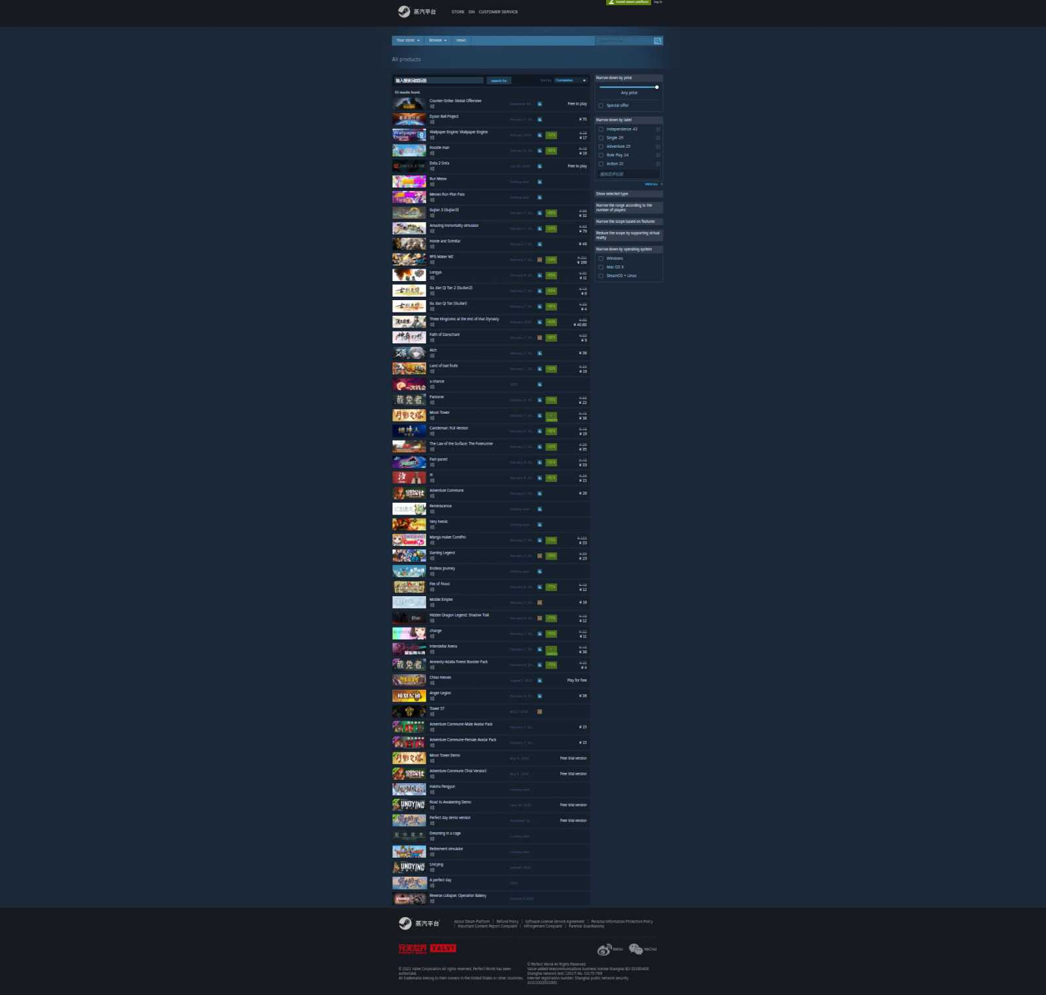
Task: Click the Weibo icon in the footer
Action: 605,949
